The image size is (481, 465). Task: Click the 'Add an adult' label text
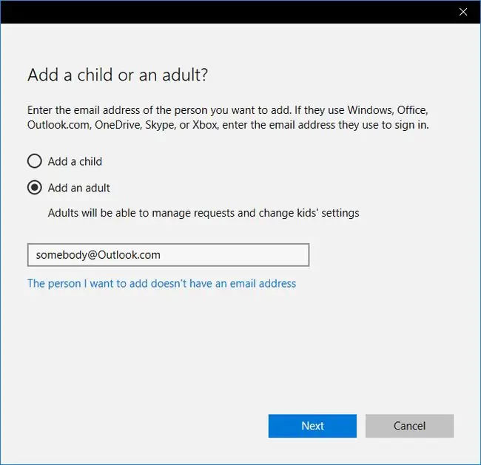click(x=79, y=188)
